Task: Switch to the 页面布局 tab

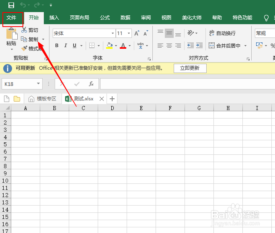Action: (80, 18)
